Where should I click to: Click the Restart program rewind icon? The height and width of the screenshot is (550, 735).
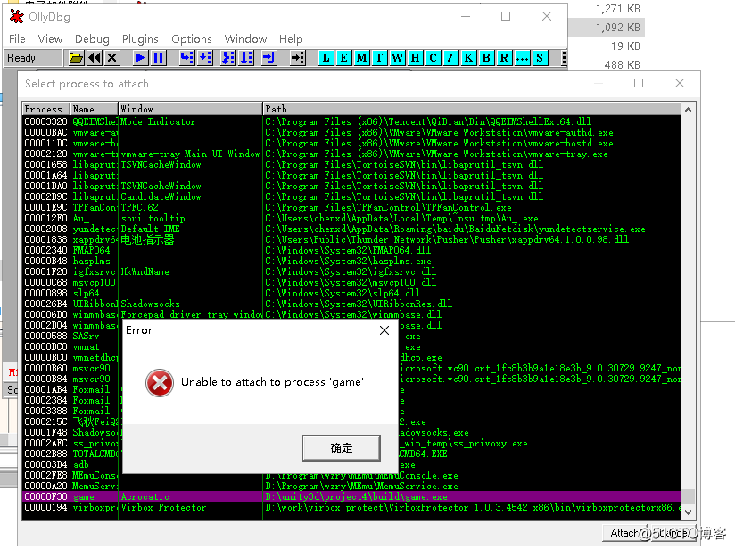(95, 58)
